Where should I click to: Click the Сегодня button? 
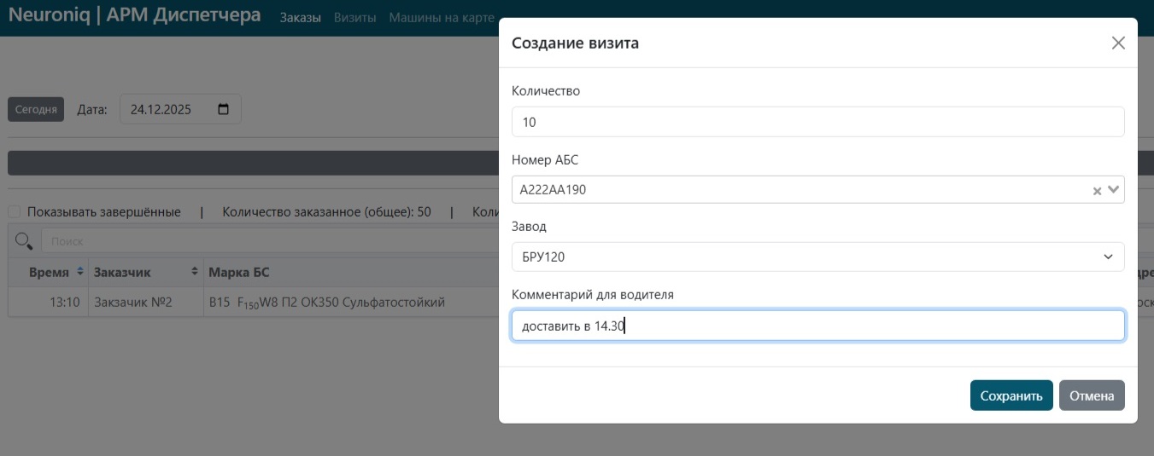click(x=36, y=109)
